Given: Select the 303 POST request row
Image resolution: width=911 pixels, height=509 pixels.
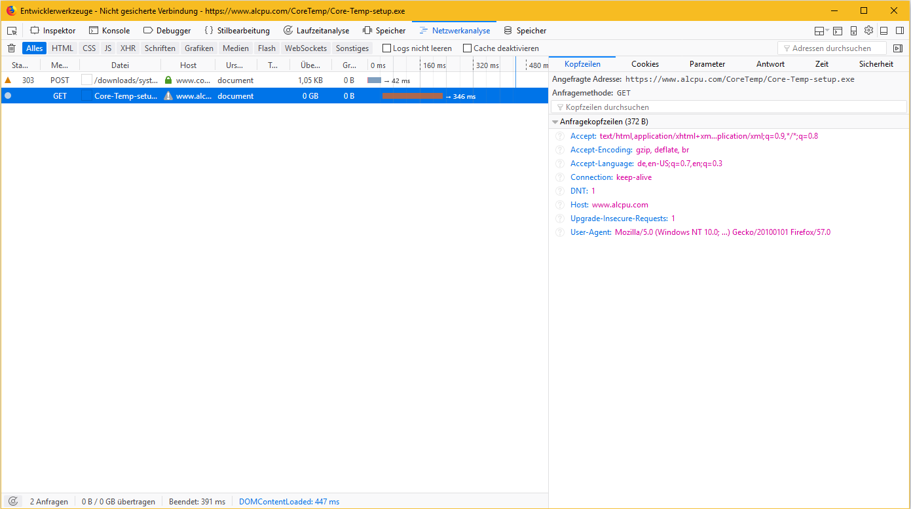Looking at the screenshot, I should click(274, 80).
